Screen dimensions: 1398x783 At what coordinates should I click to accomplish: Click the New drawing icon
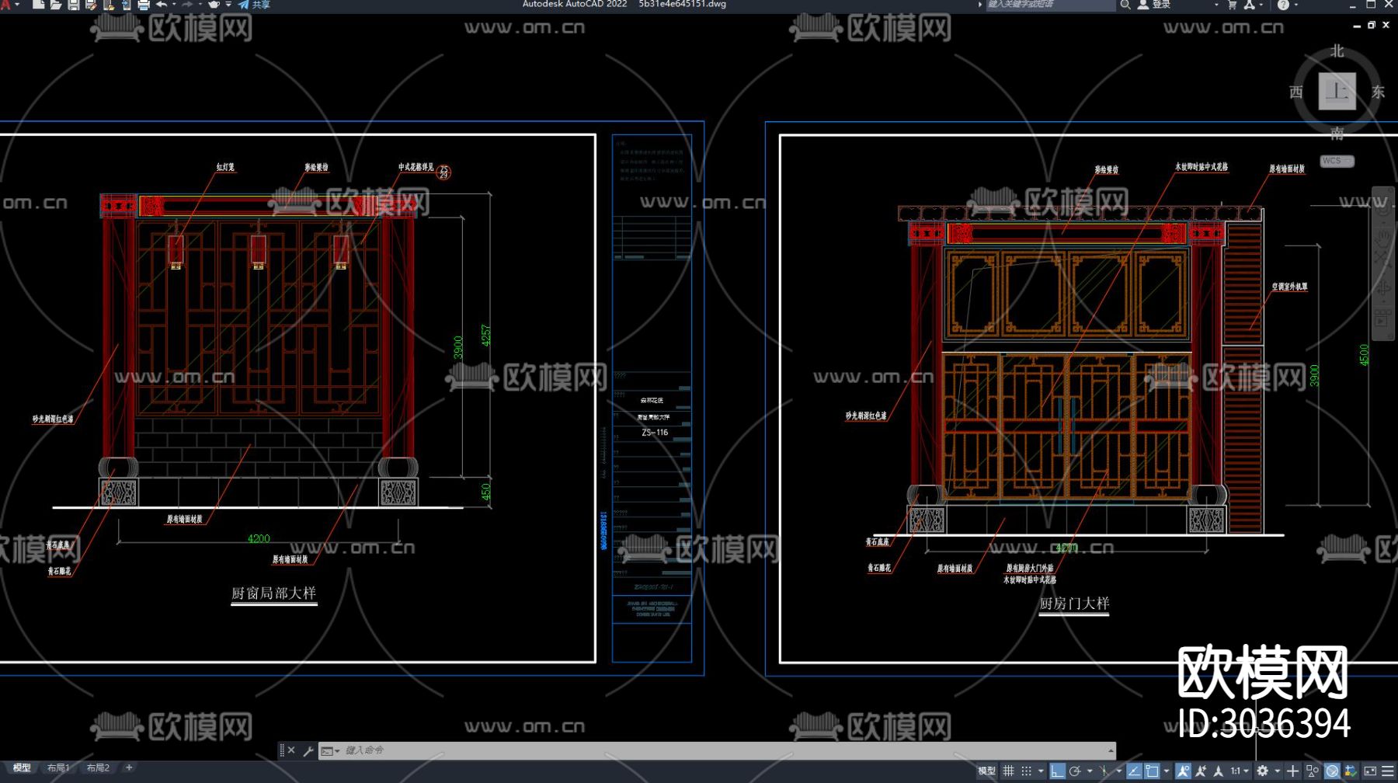[38, 5]
